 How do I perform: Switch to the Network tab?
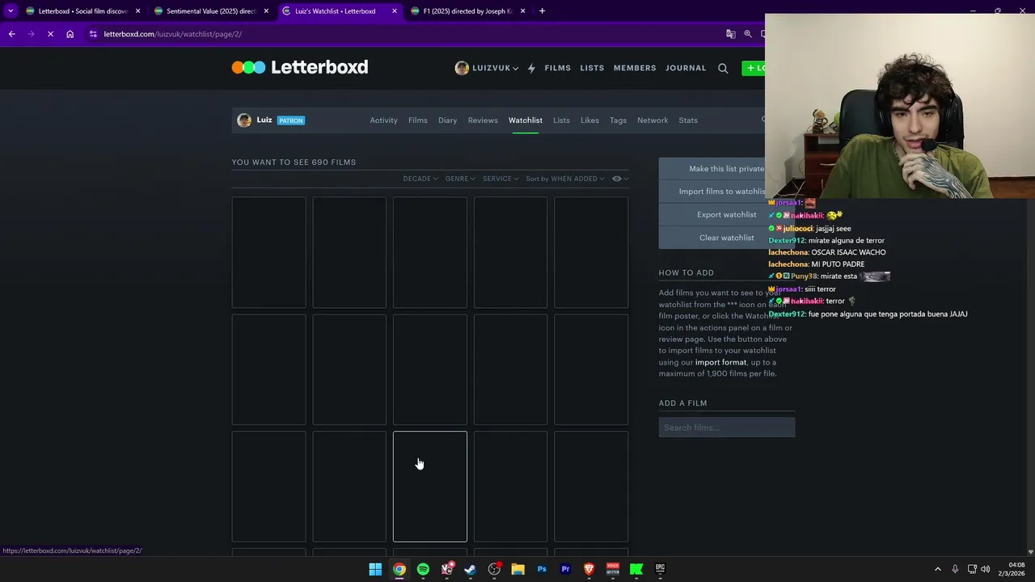coord(653,120)
